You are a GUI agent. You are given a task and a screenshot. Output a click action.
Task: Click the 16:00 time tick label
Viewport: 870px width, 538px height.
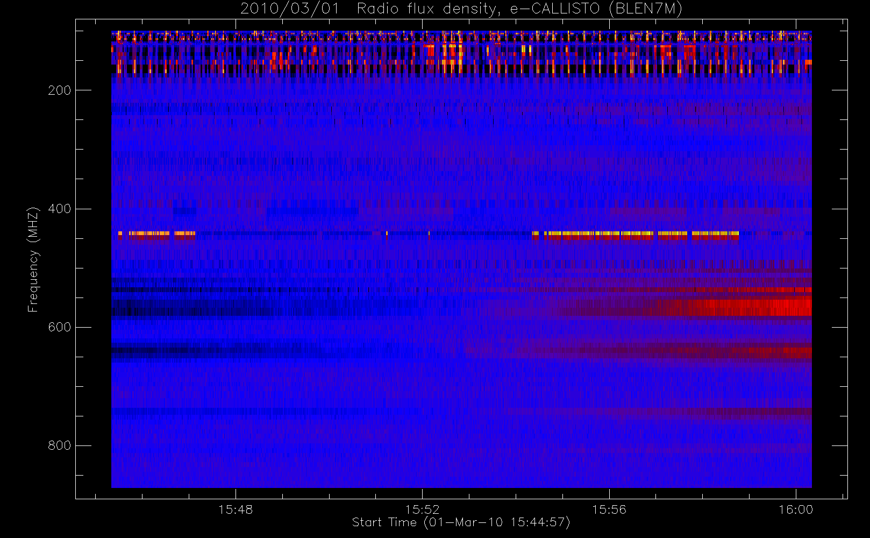[x=796, y=509]
